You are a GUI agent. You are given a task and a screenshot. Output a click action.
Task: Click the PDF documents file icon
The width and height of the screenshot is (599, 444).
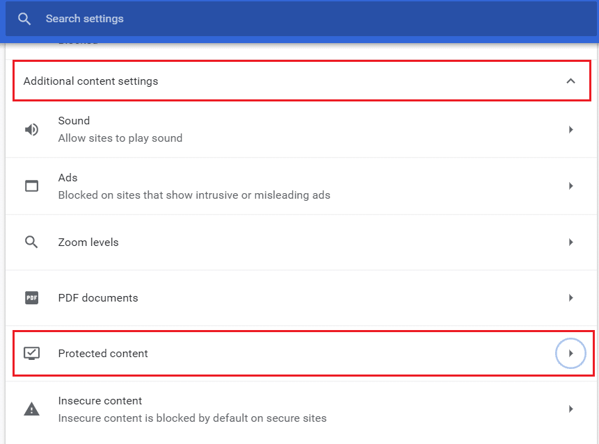(x=32, y=298)
